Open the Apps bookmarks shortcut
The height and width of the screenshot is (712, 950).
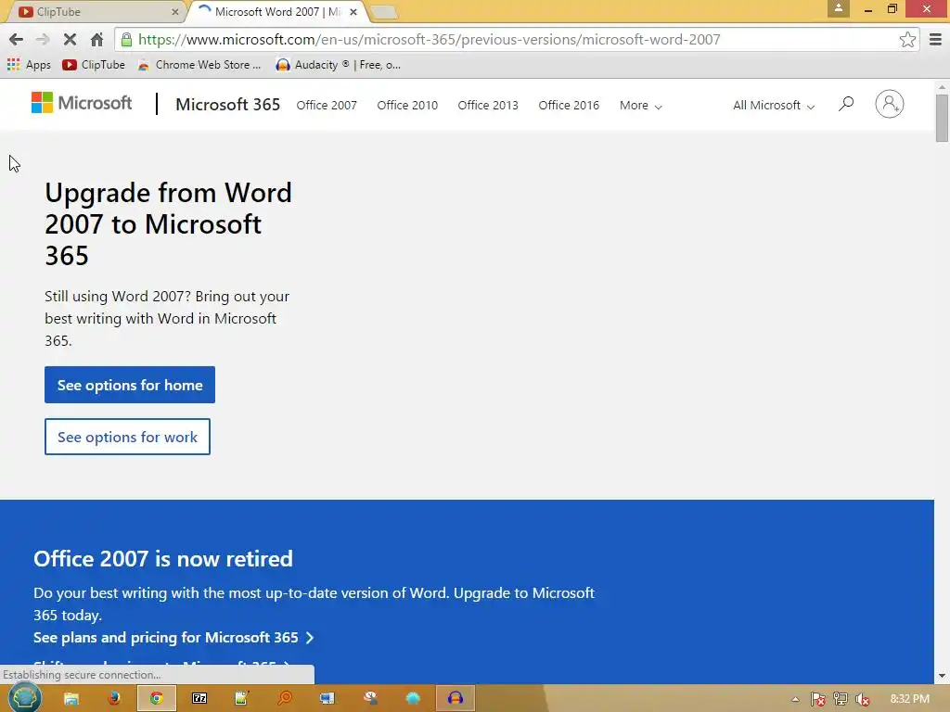coord(29,65)
